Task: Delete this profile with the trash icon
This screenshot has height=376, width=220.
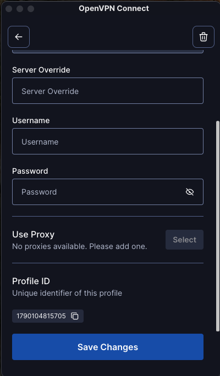Action: (203, 37)
